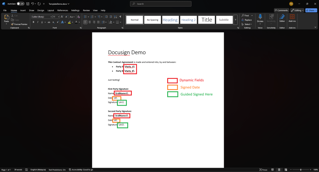Viewport: 319px width, 172px height.
Task: Click the Find button
Action: [245, 16]
